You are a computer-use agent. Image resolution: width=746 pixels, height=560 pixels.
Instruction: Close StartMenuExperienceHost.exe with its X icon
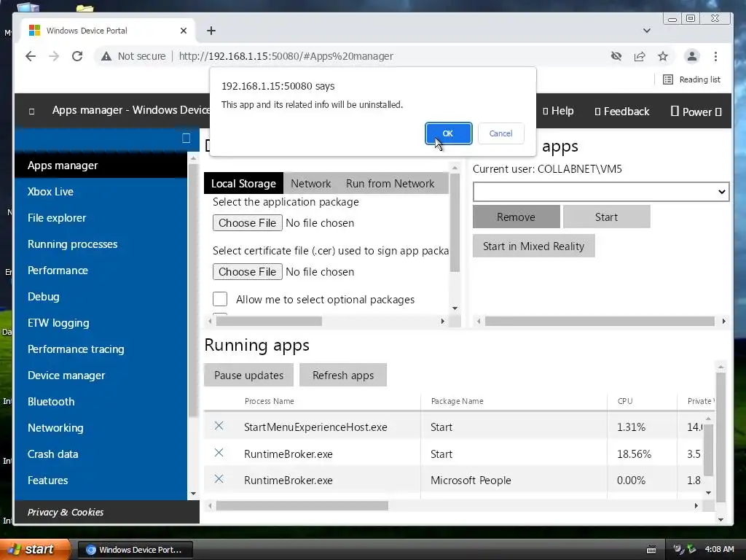click(x=219, y=426)
